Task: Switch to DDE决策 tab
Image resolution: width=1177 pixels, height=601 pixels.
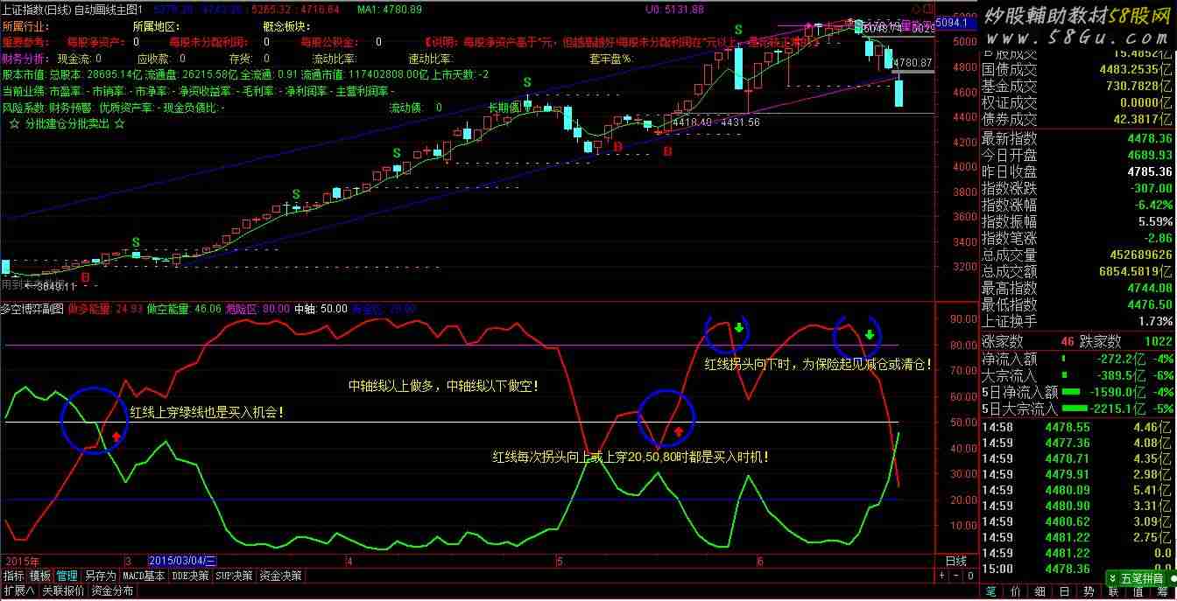Action: (x=191, y=576)
